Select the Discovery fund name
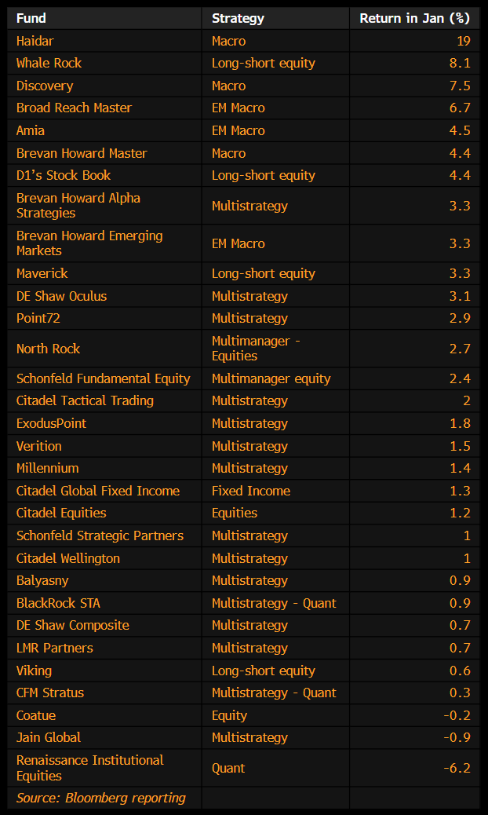Viewport: 488px width, 815px height. click(45, 86)
